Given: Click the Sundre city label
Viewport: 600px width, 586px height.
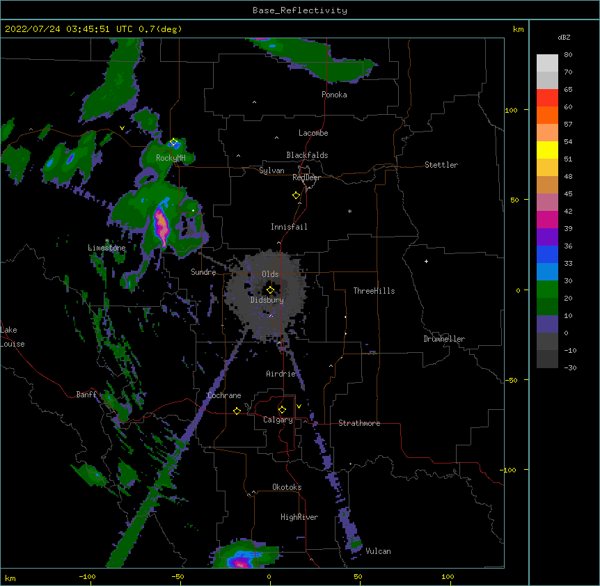Looking at the screenshot, I should point(203,272).
